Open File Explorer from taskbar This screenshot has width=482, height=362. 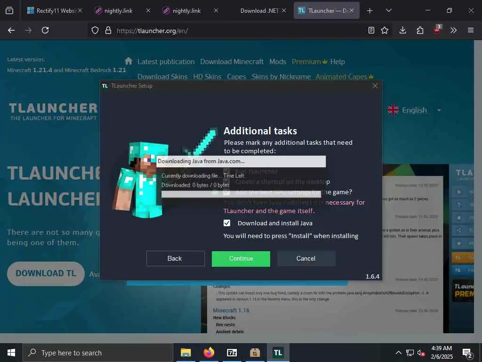185,353
